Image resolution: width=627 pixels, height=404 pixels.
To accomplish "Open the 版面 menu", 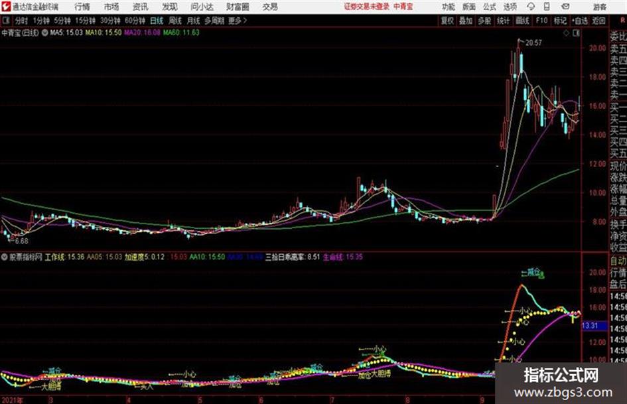I will coord(468,7).
